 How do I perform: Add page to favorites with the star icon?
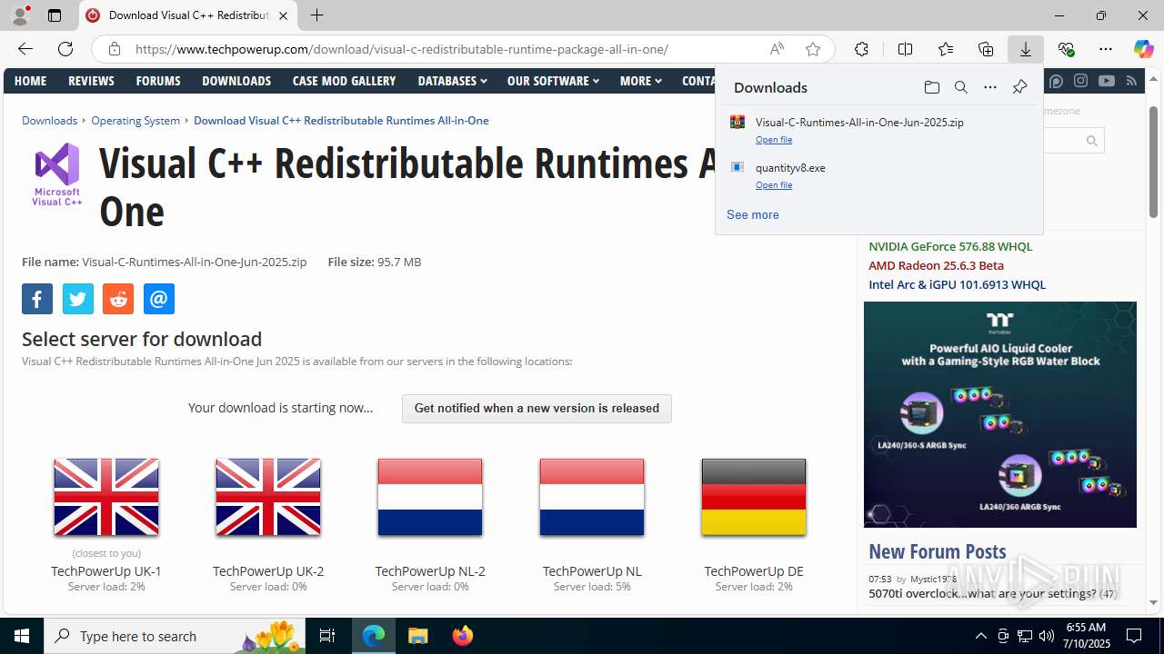pos(813,49)
